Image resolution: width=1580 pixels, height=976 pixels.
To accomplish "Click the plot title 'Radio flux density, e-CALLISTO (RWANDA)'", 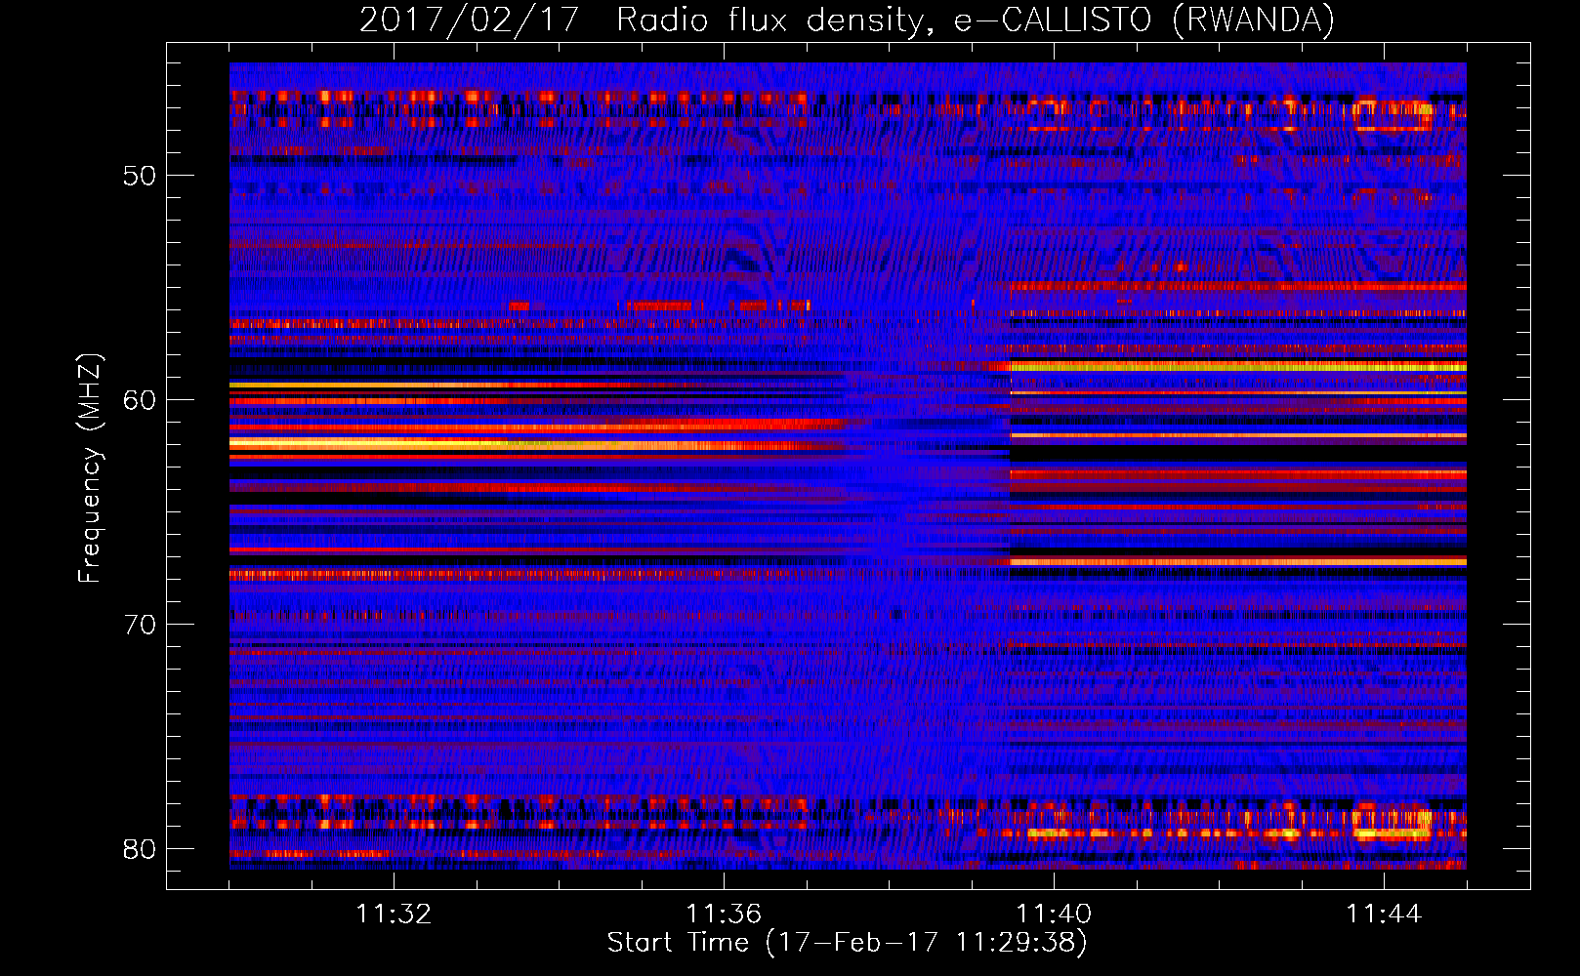I will tap(976, 20).
